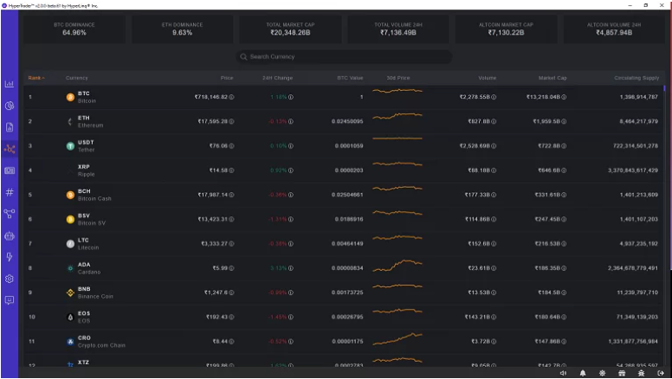Sort by the Price column header

[227, 78]
